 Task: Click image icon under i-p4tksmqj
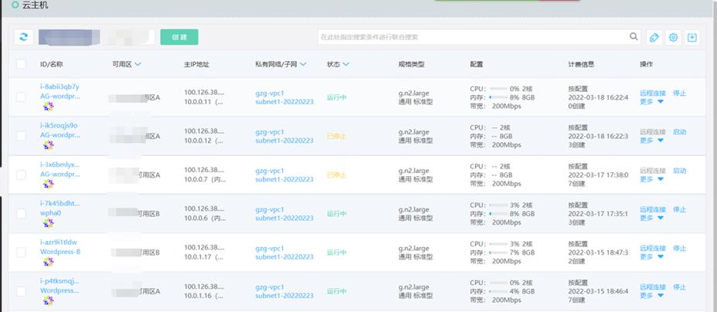click(49, 300)
